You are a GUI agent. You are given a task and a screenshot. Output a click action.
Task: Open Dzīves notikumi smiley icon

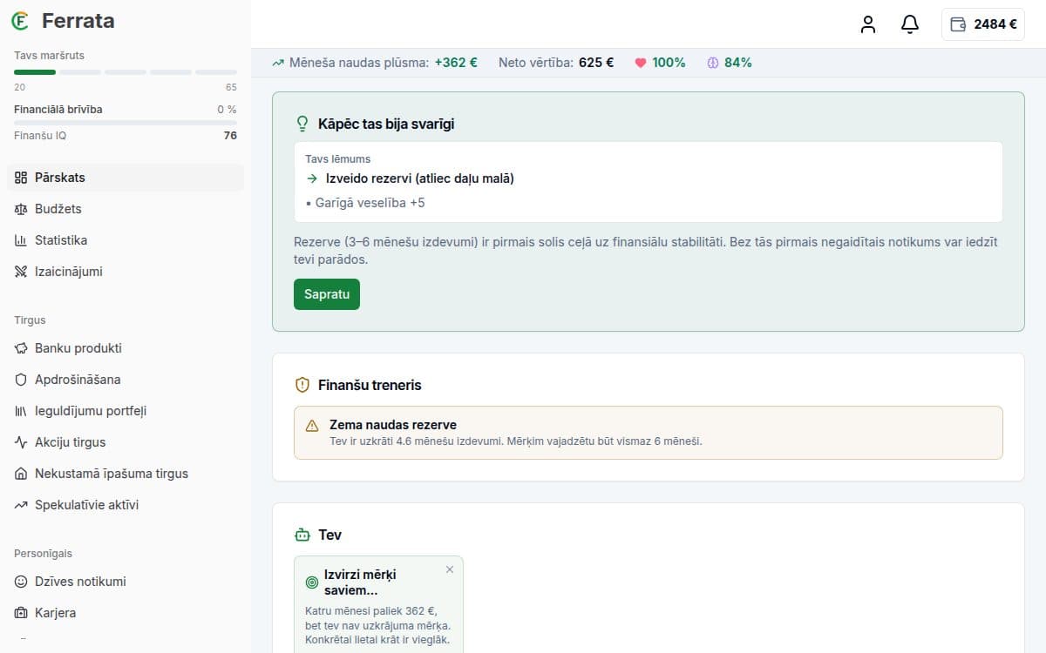click(x=21, y=582)
